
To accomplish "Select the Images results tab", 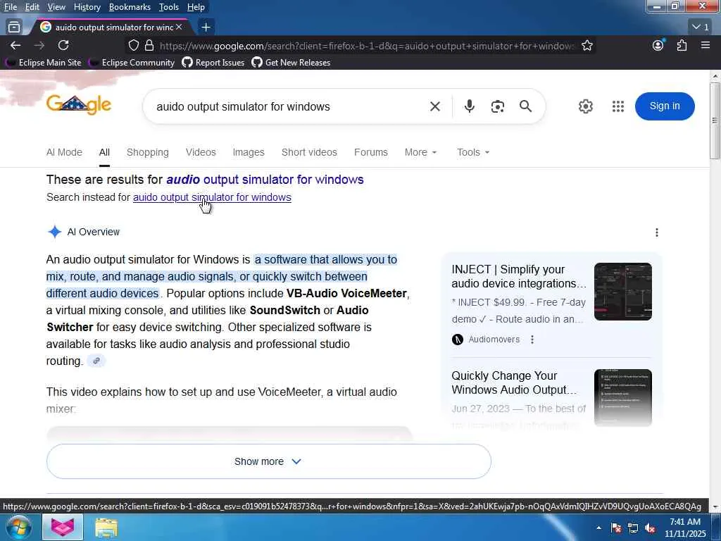I will click(249, 152).
